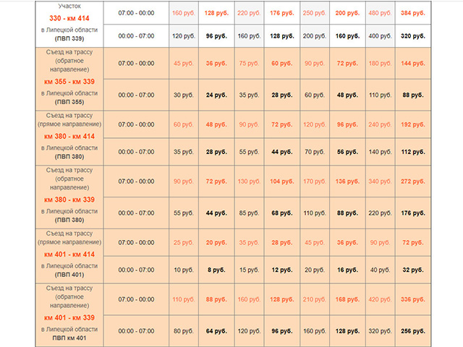Viewport: 463px width, 347px height.
Task: Click the 'км 380 - км 414' route label
Action: [69, 137]
